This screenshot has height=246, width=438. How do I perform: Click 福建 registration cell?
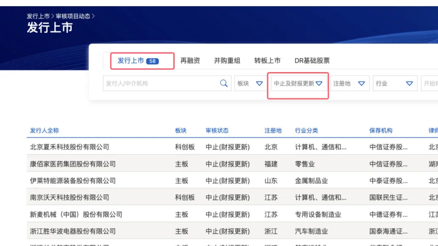pos(271,164)
